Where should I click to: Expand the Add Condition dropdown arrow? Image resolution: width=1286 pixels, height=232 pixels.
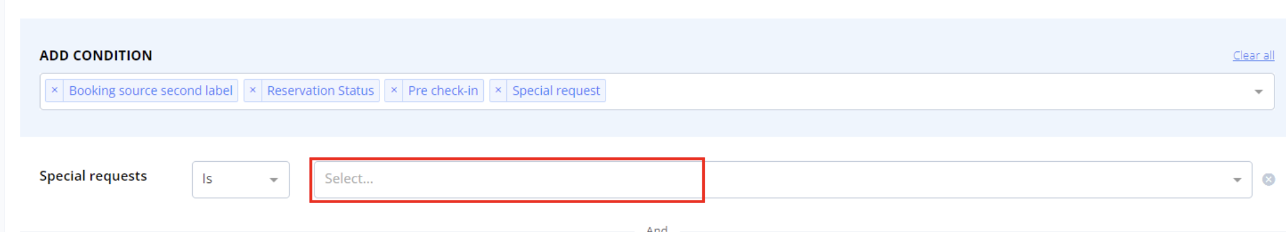coord(1258,92)
